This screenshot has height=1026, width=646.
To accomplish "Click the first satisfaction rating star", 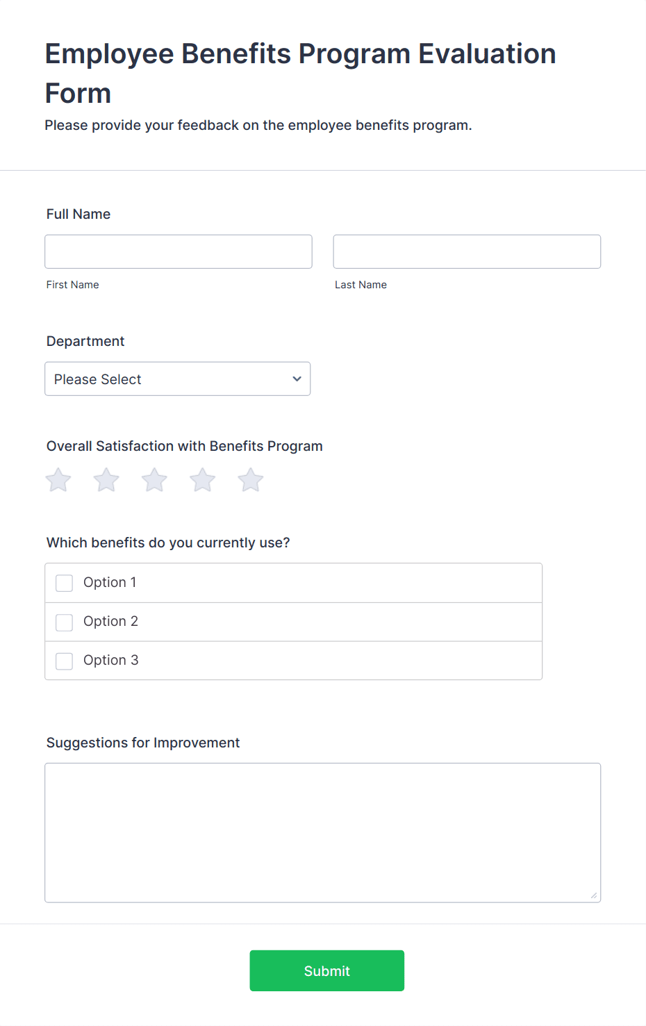I will 58,480.
